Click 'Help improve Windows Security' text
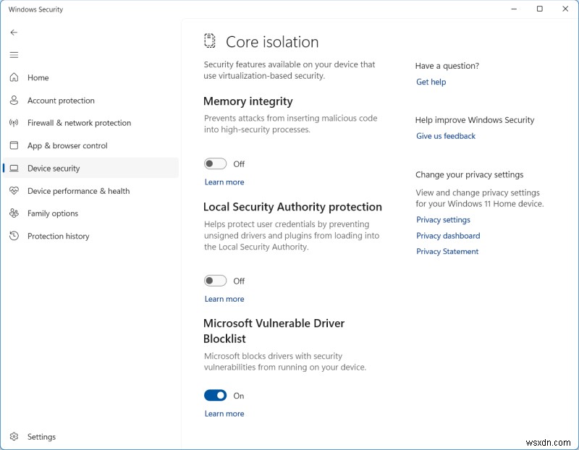Screen dimensions: 579x450 475,120
